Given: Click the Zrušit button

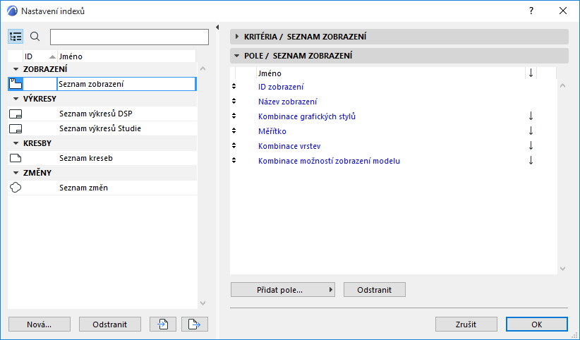Looking at the screenshot, I should click(466, 324).
